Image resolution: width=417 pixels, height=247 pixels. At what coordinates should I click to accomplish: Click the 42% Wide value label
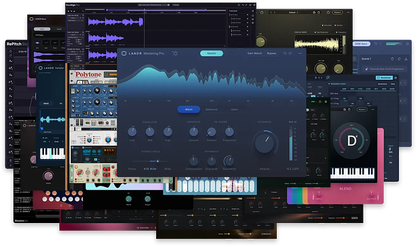[149, 168]
